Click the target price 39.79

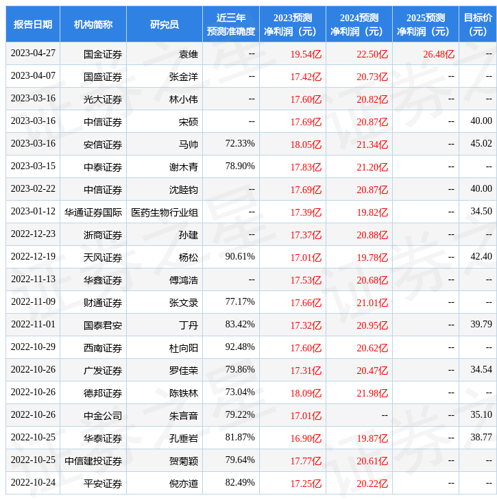coord(481,324)
